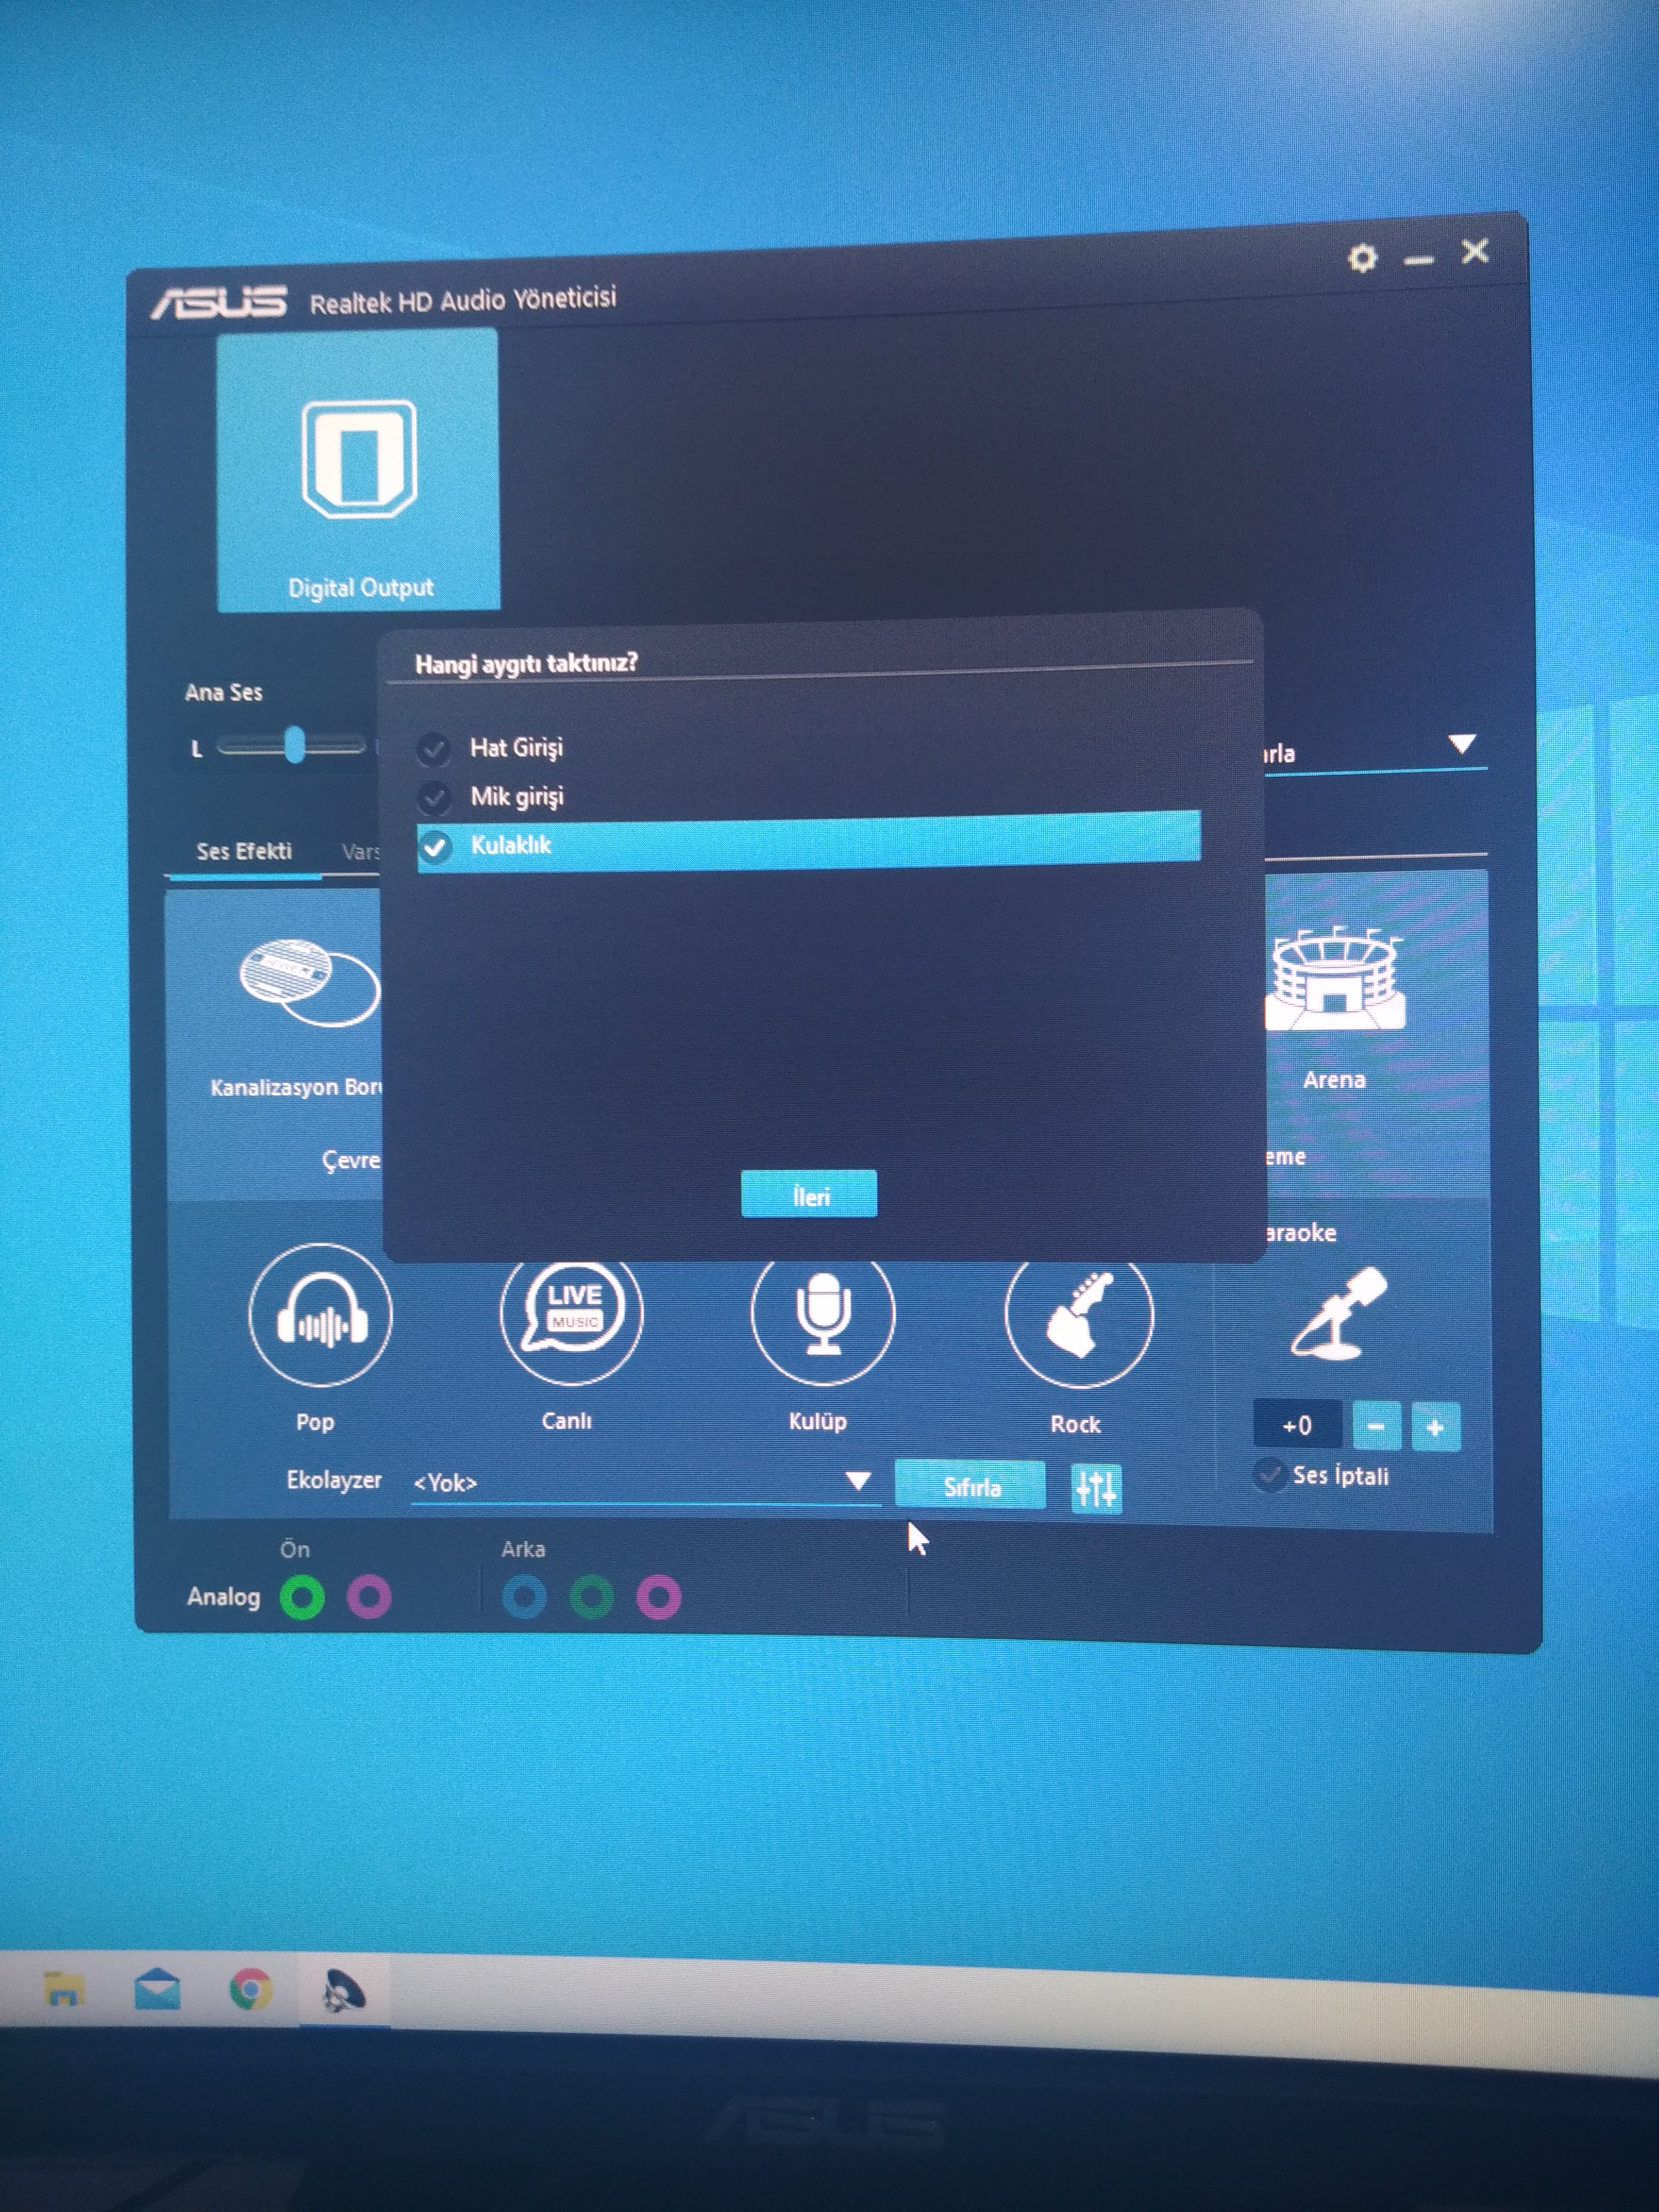Select the Pop equalizer preset icon
Viewport: 1659px width, 2212px height.
320,1316
